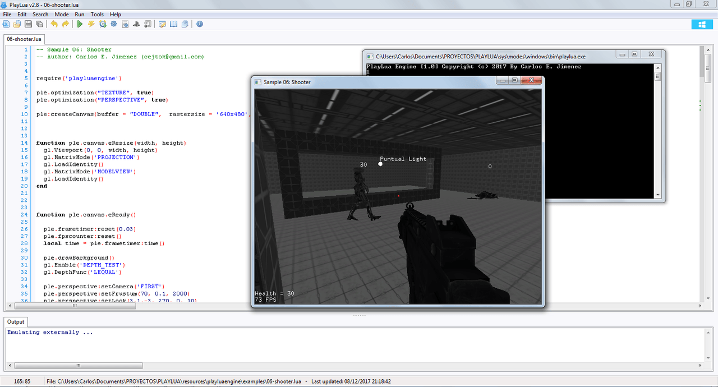Image resolution: width=718 pixels, height=387 pixels.
Task: Click the red crosshair dot in Shooter
Action: pyautogui.click(x=398, y=196)
